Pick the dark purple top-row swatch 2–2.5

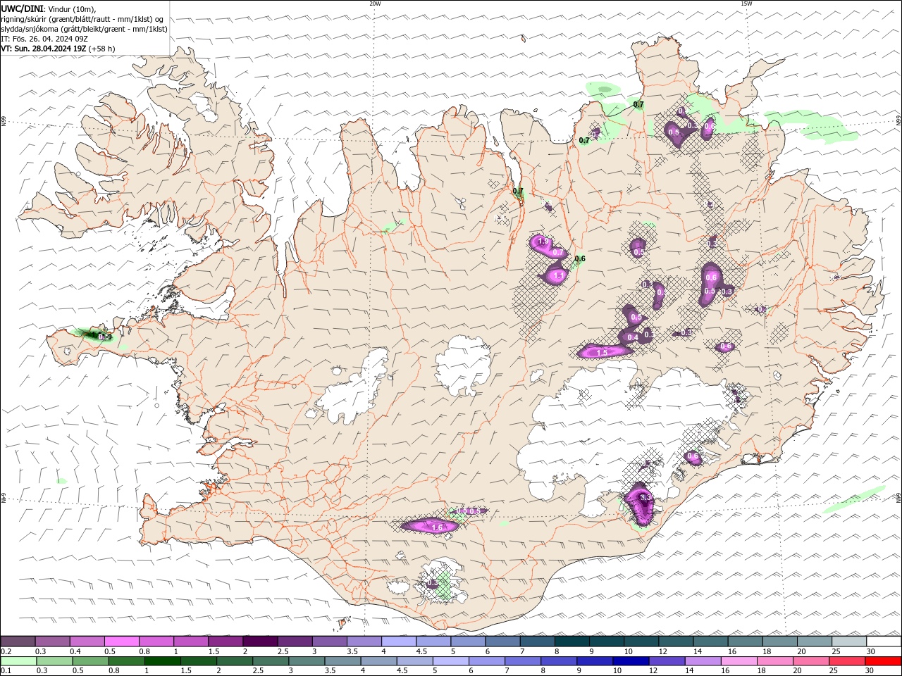[x=259, y=641]
